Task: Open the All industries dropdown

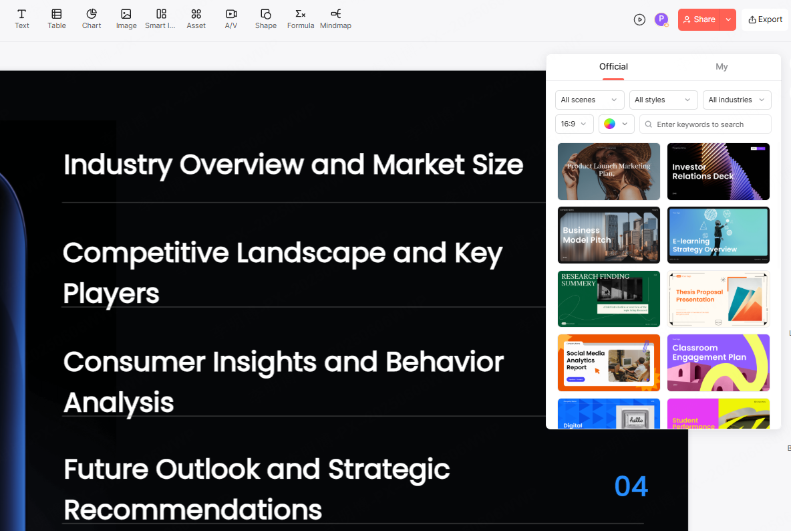Action: pos(736,100)
